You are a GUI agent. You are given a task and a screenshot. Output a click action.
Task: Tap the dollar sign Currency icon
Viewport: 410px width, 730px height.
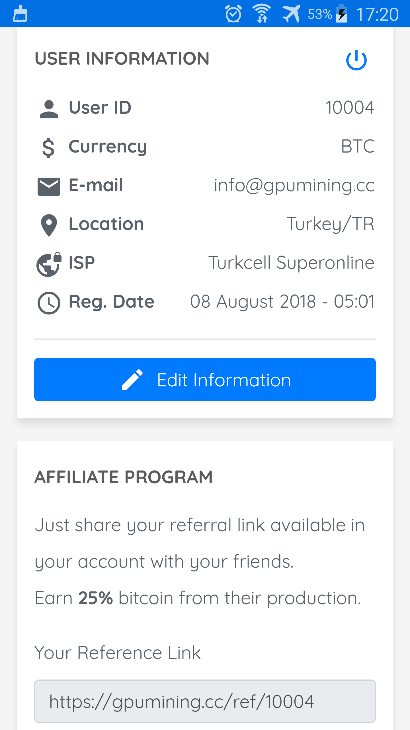point(48,147)
